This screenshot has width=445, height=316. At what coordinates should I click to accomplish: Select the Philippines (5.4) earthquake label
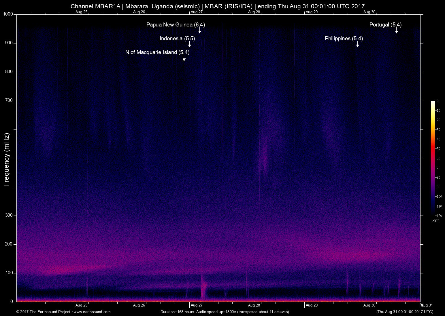(x=344, y=39)
